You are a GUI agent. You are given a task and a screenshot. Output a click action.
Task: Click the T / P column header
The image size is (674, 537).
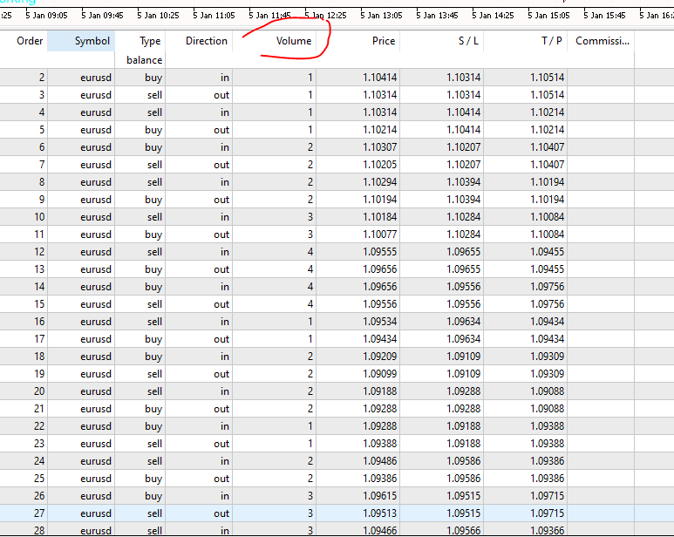tap(552, 41)
